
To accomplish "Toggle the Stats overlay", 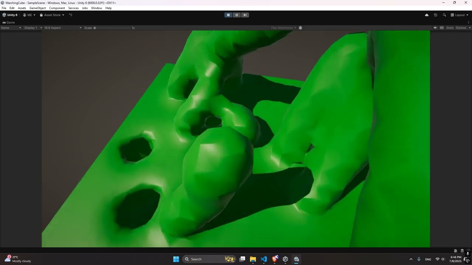I will pos(450,28).
